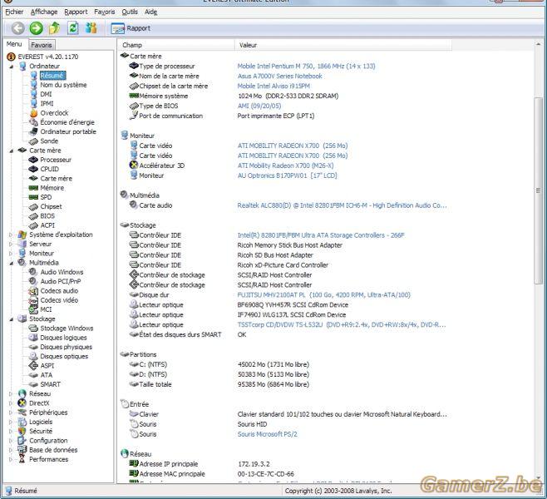This screenshot has height=499, width=547.
Task: Click the Sécurité shield icon
Action: pos(22,432)
